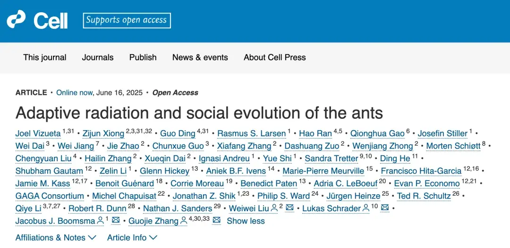Follow the Online now link
This screenshot has width=510, height=248.
tap(74, 92)
